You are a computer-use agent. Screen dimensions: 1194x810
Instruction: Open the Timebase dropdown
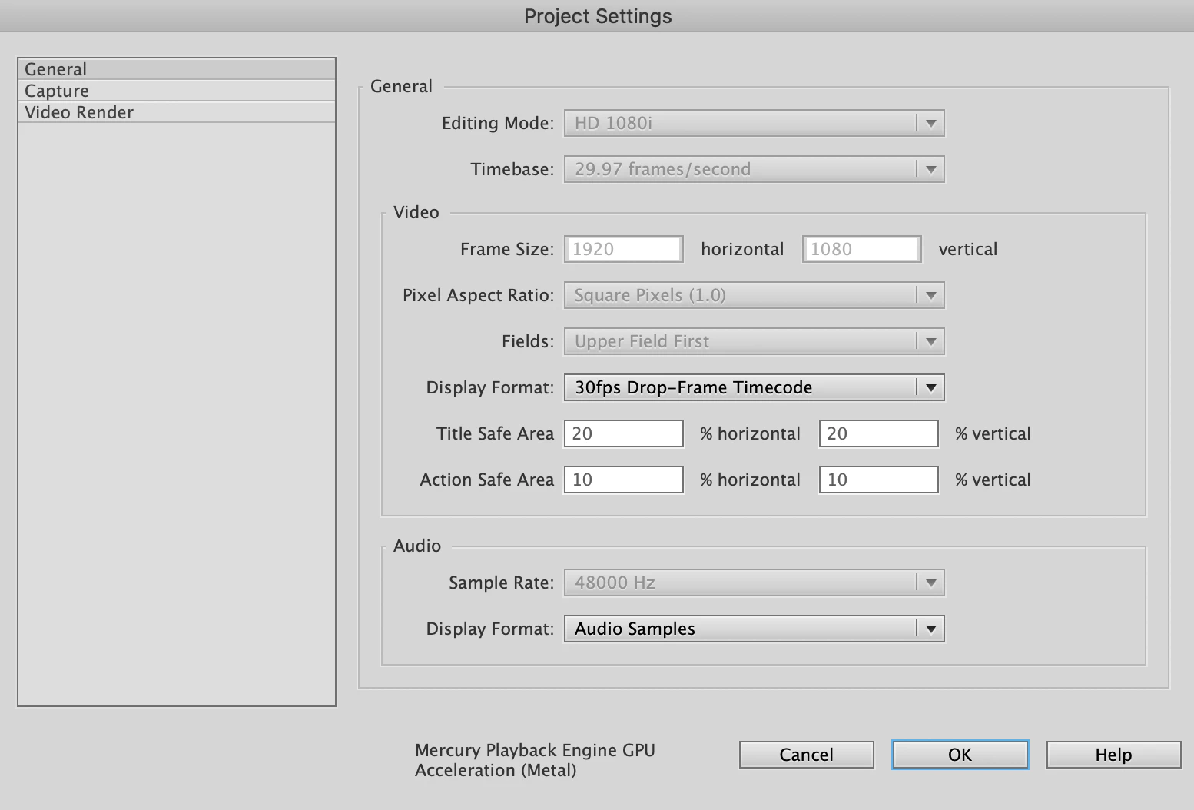tap(754, 169)
